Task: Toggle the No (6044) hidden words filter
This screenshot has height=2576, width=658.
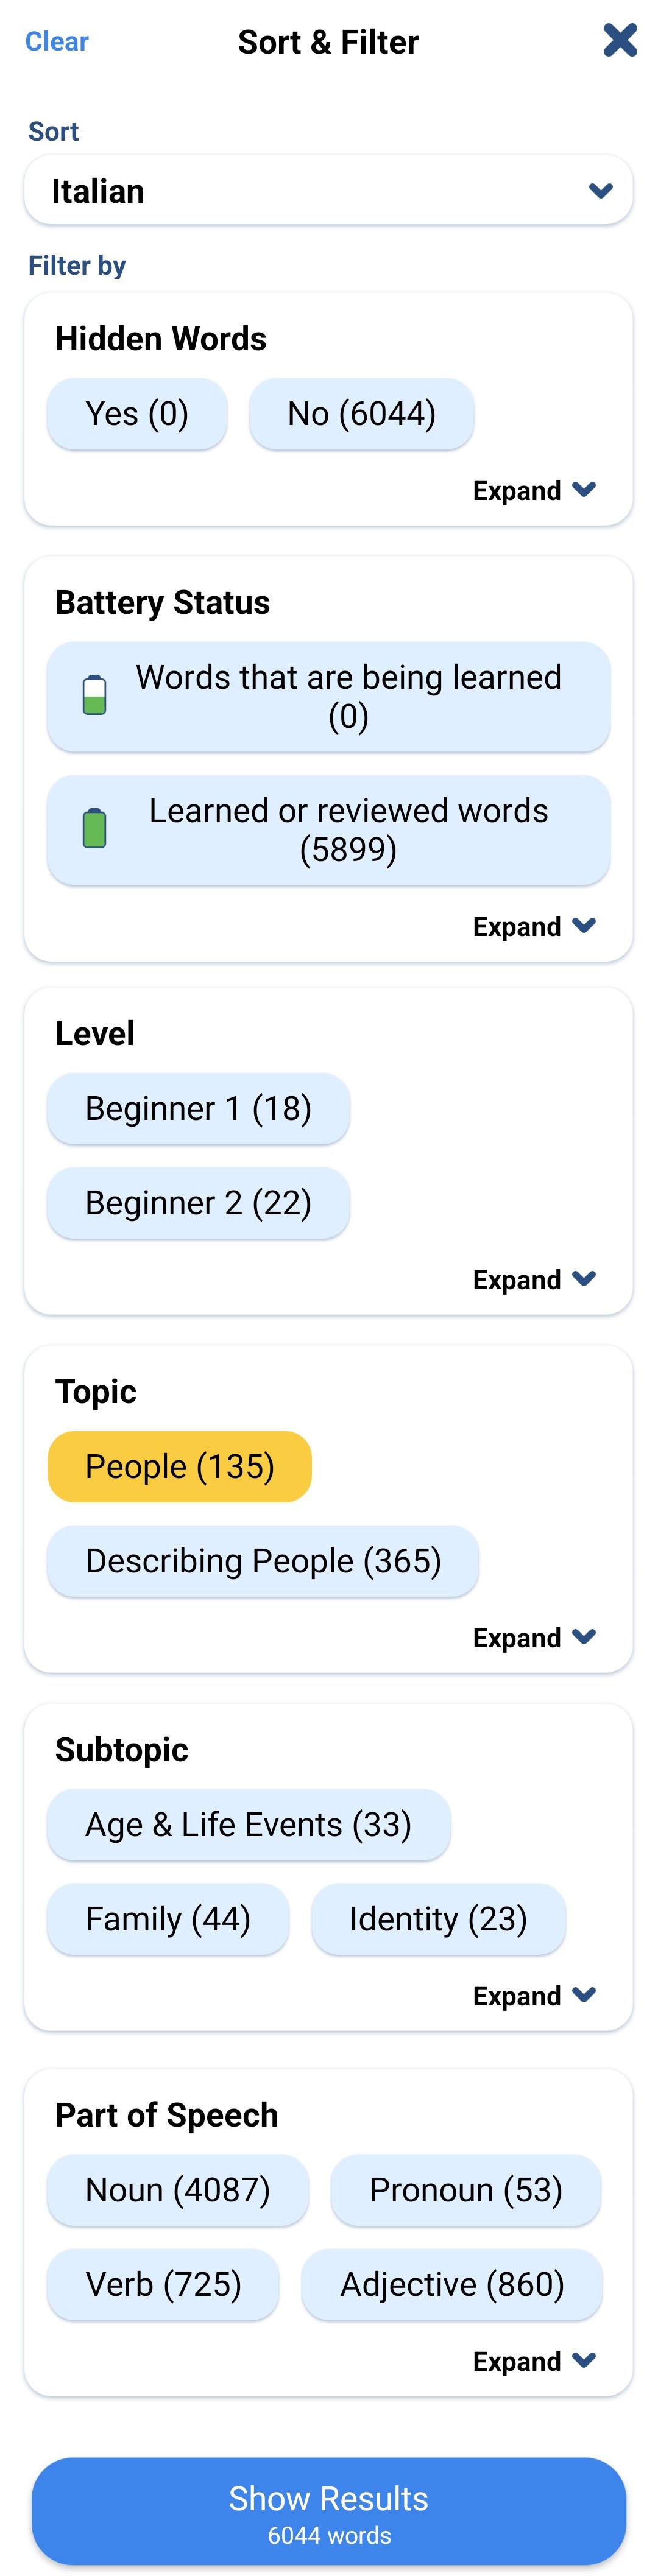Action: (x=361, y=413)
